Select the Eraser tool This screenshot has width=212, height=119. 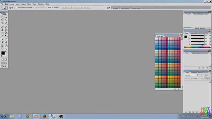[x=2, y=33]
